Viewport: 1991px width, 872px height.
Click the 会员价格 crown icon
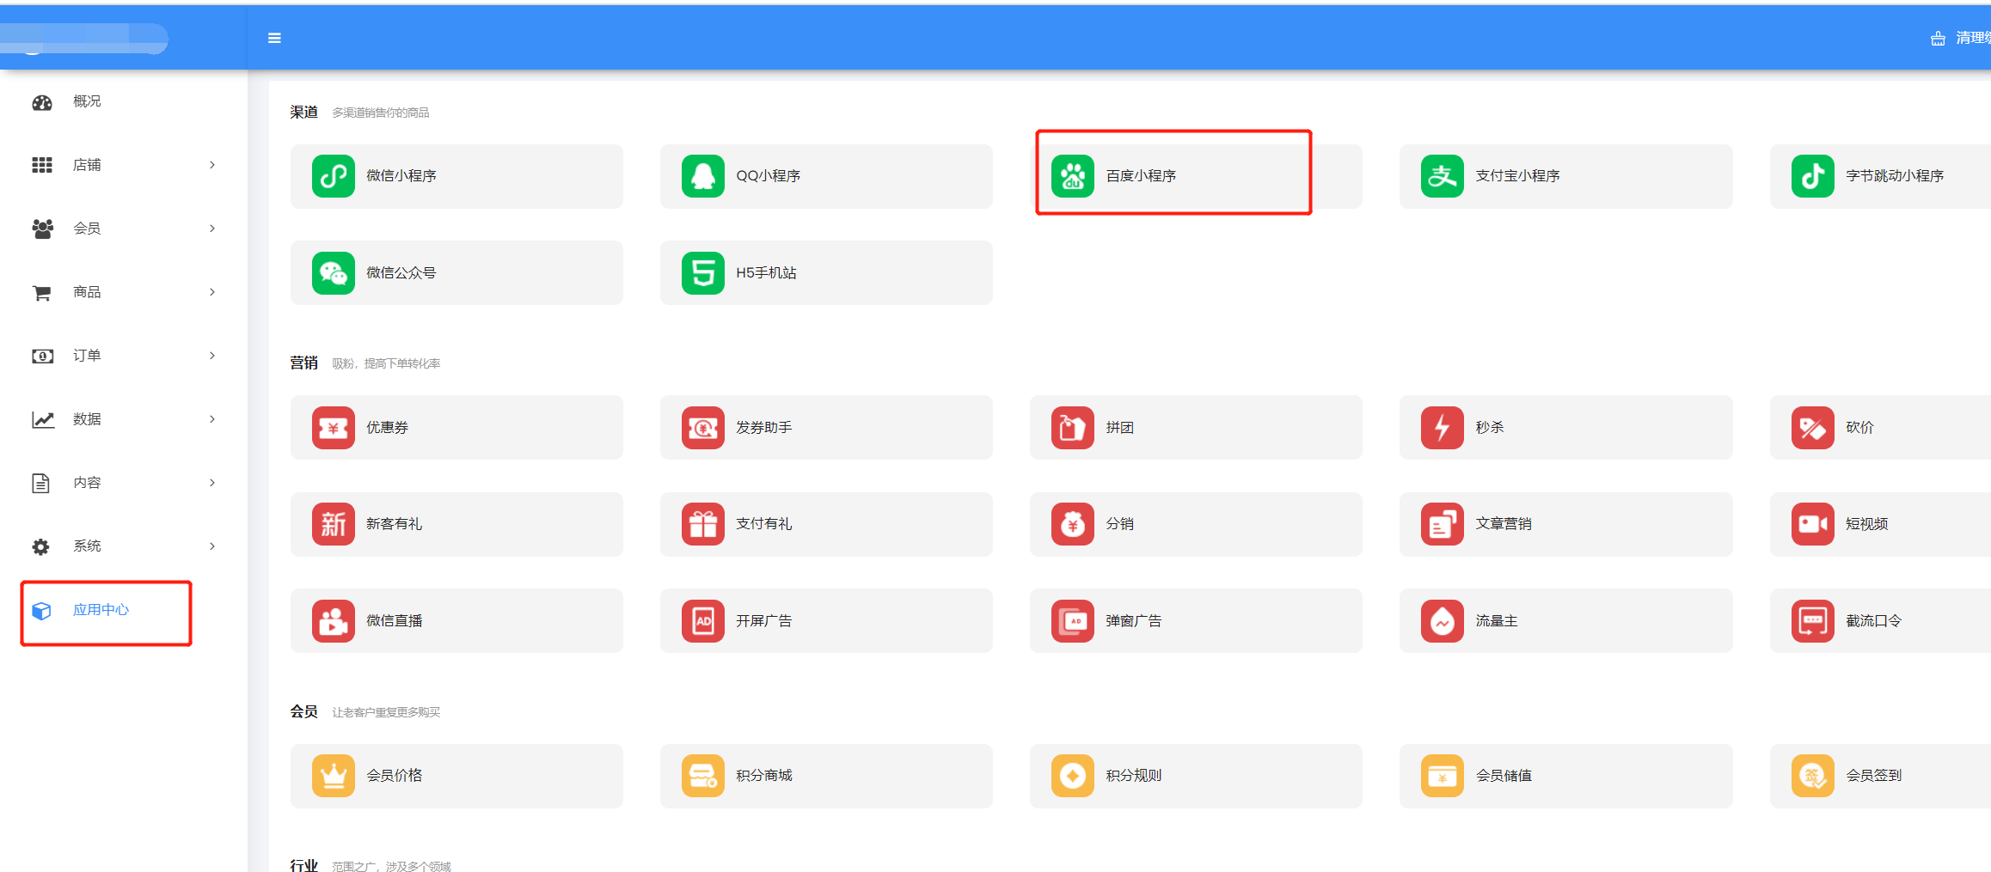pyautogui.click(x=334, y=776)
